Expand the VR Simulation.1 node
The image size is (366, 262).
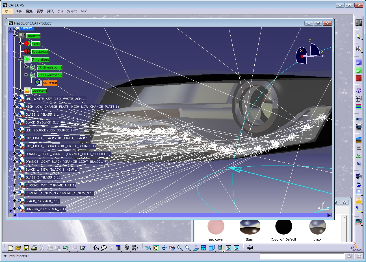point(26,67)
